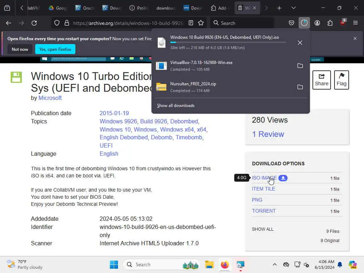Click the download progress bar of the ISO
The height and width of the screenshot is (273, 364).
tap(228, 43)
